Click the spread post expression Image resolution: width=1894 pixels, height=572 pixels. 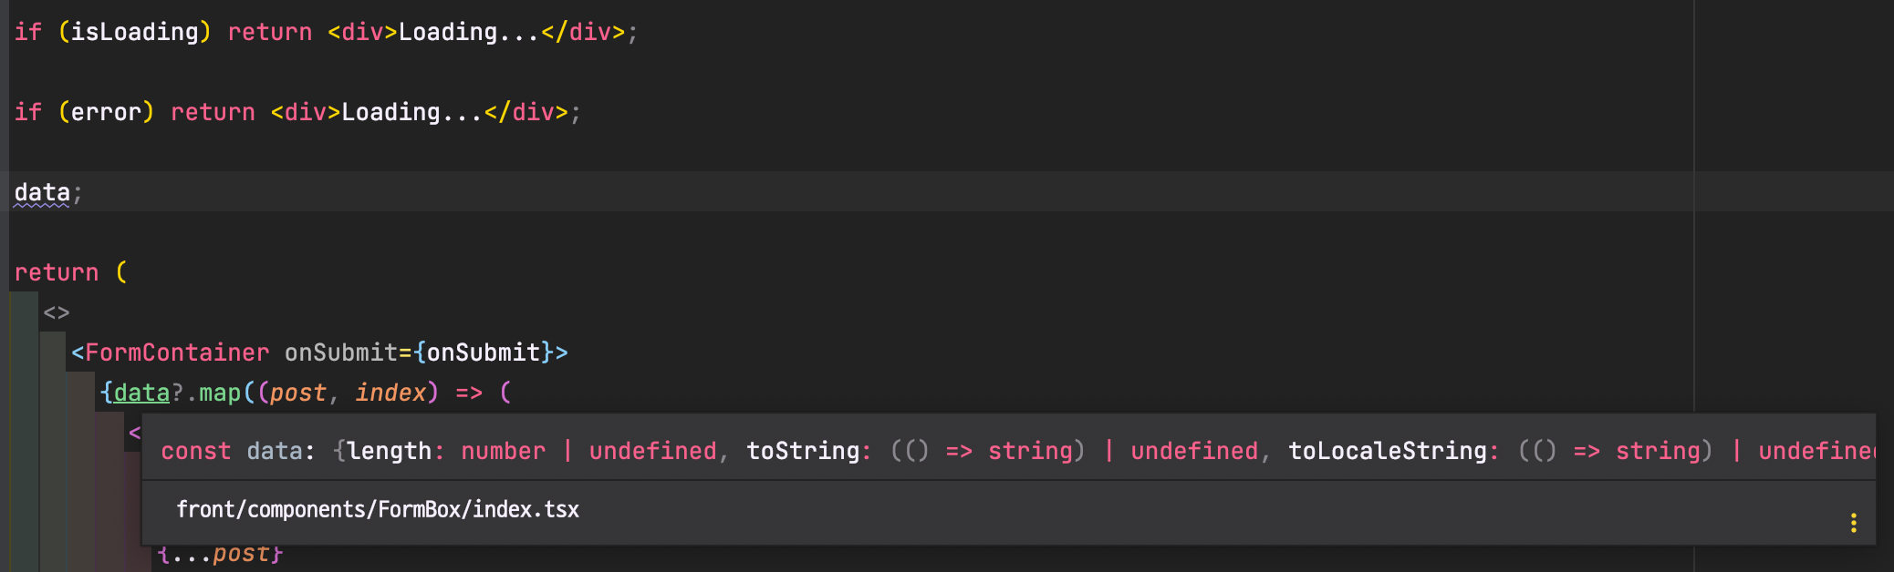pyautogui.click(x=220, y=554)
